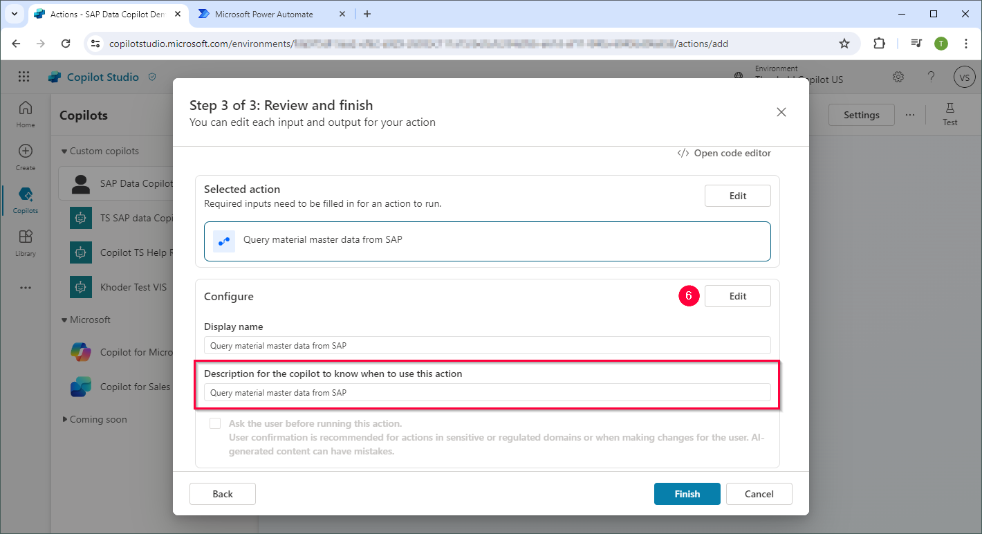
Task: Click the Settings button behind dialog
Action: pyautogui.click(x=862, y=115)
